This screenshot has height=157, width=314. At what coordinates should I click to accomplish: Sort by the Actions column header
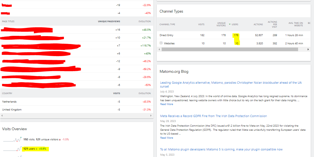click(258, 24)
